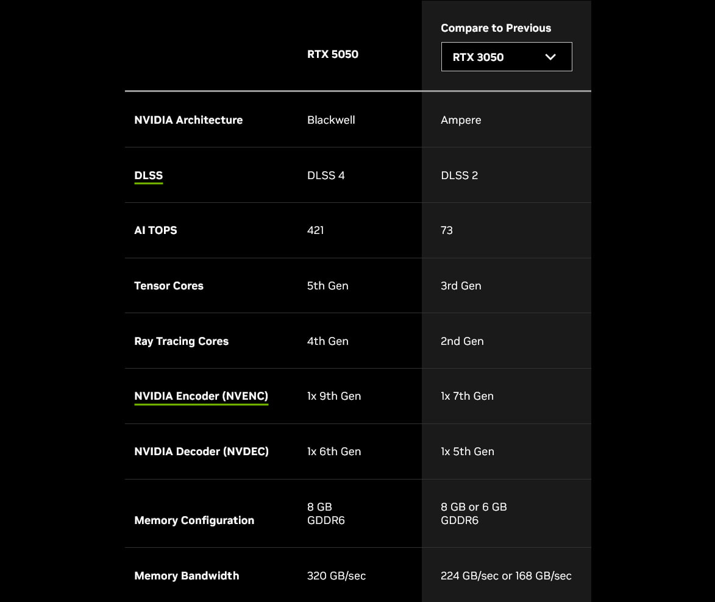Open the NVIDIA Encoder (NVENC) link
Screen dimensions: 715x602
pos(201,396)
